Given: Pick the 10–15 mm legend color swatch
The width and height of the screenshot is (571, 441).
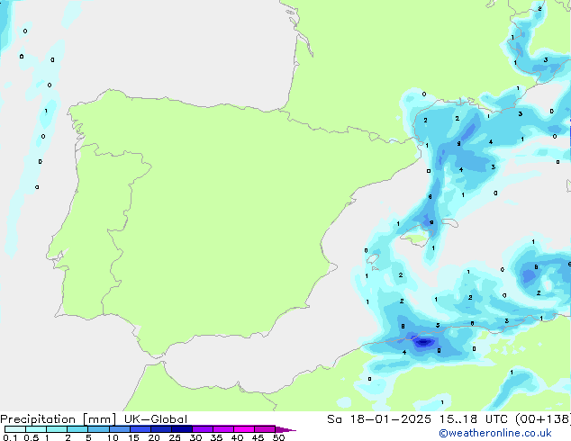Looking at the screenshot, I should (119, 429).
